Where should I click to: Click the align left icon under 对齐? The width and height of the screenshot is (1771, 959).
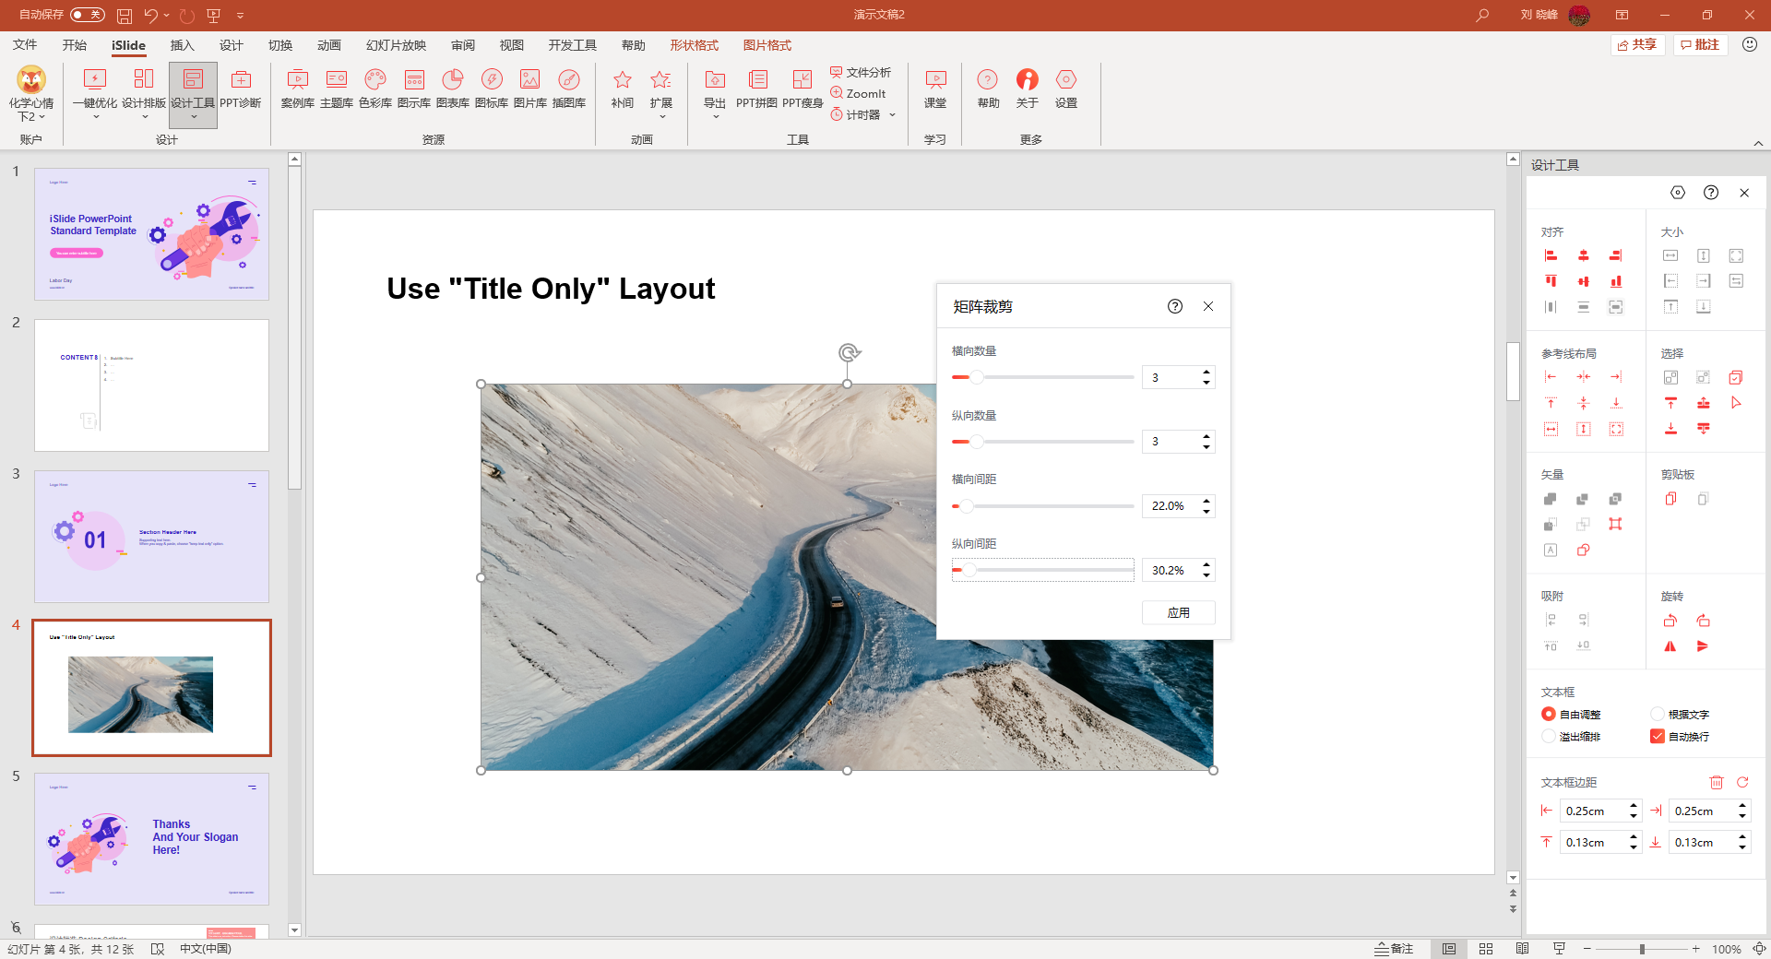pyautogui.click(x=1551, y=255)
